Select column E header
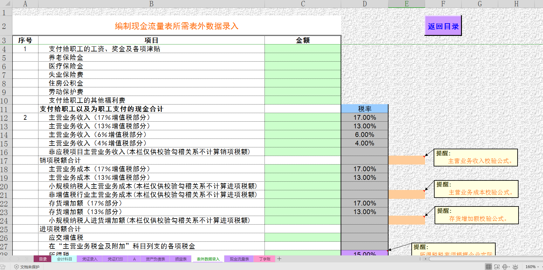This screenshot has height=270, width=543. coord(407,4)
